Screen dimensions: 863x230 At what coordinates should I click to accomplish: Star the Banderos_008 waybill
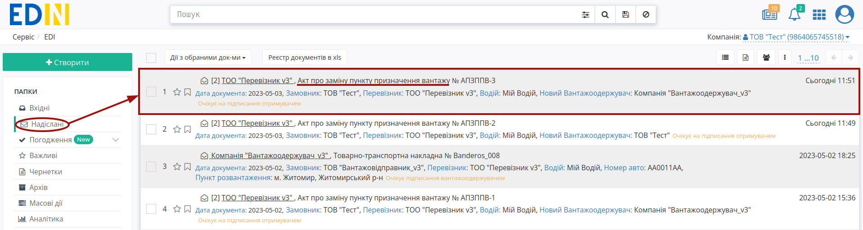click(x=177, y=167)
